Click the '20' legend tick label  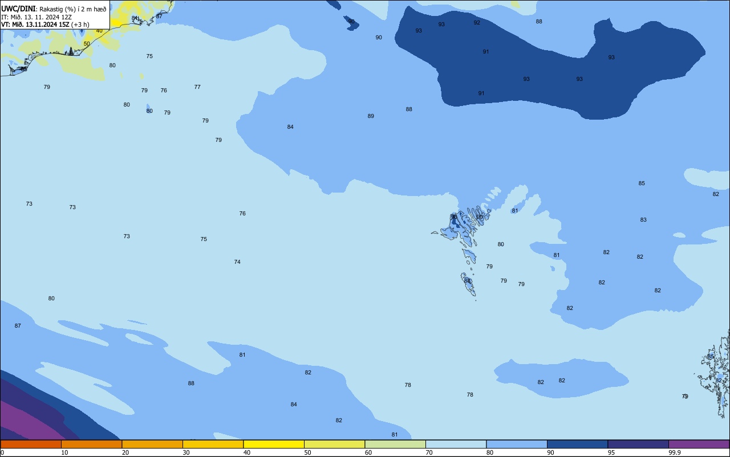125,452
